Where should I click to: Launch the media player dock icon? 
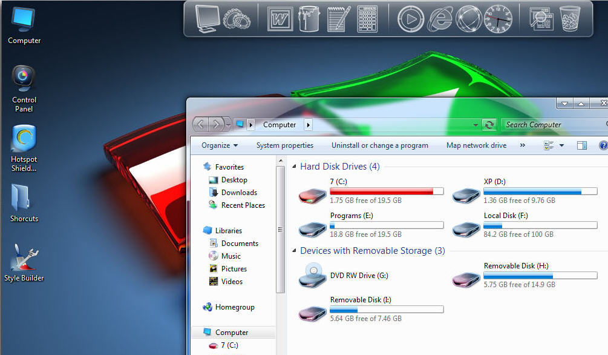click(410, 19)
